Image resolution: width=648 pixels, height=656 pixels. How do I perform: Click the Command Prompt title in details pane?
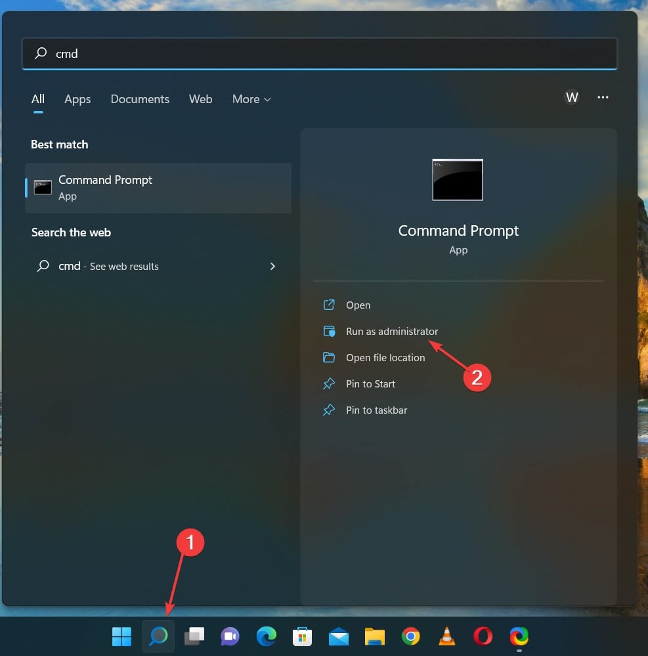458,231
